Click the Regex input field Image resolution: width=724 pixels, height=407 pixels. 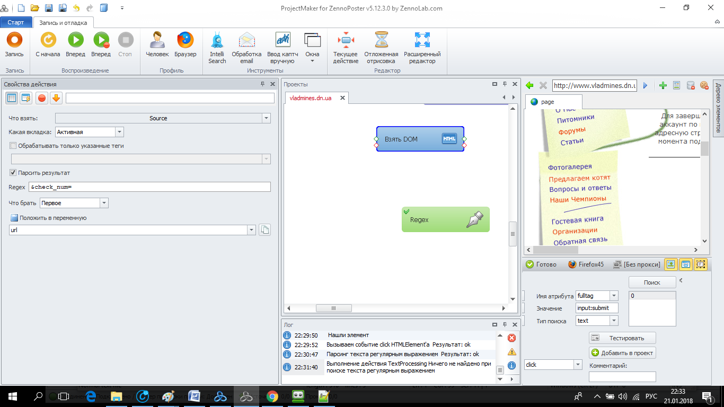click(149, 187)
